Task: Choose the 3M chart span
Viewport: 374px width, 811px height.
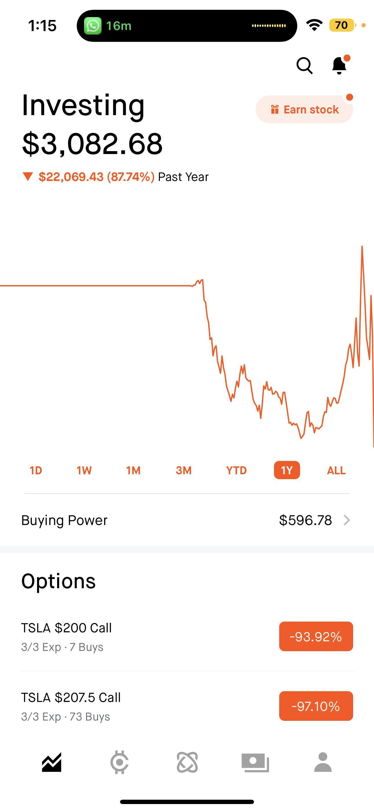Action: (184, 470)
